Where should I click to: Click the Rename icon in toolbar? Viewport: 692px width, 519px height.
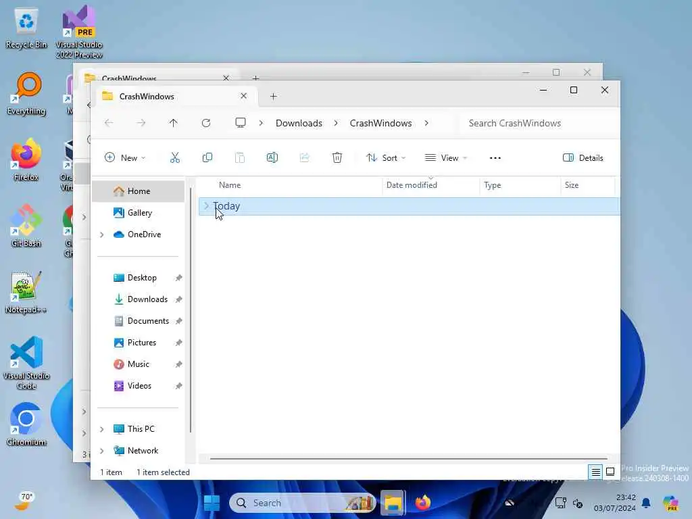click(272, 157)
